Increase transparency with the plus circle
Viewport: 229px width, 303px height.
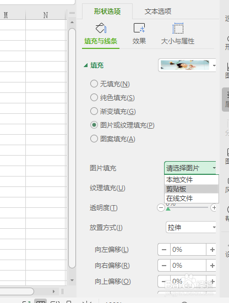[214, 208]
